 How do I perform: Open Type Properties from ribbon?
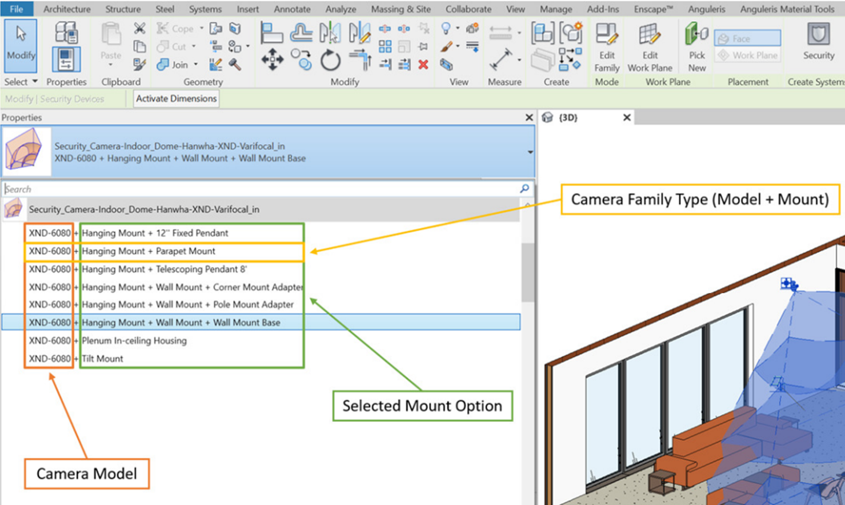pyautogui.click(x=66, y=33)
